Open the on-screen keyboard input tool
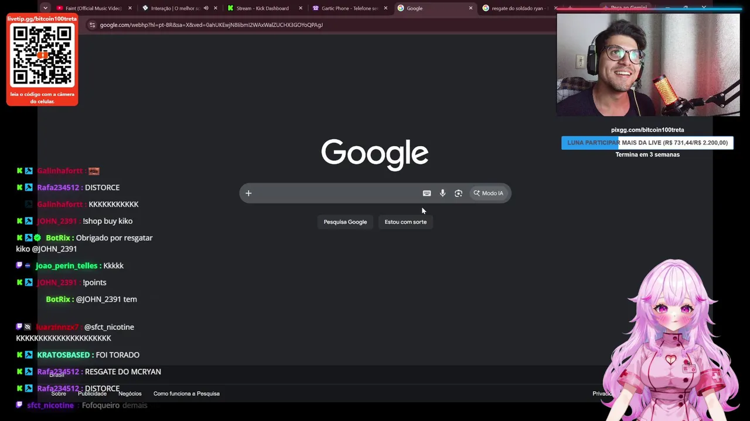The image size is (750, 421). (x=427, y=194)
